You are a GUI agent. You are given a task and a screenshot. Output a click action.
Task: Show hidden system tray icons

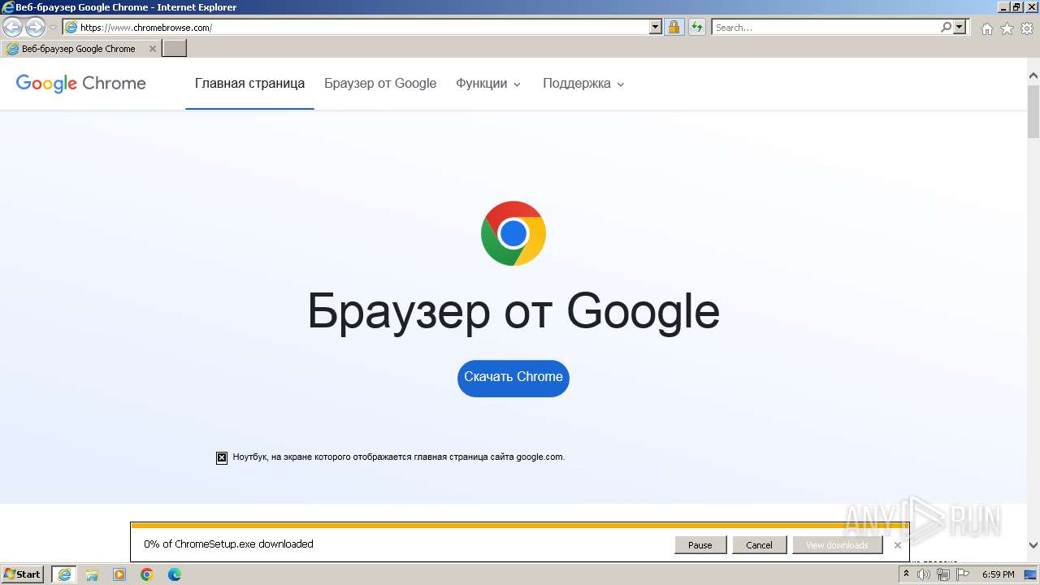pos(906,574)
